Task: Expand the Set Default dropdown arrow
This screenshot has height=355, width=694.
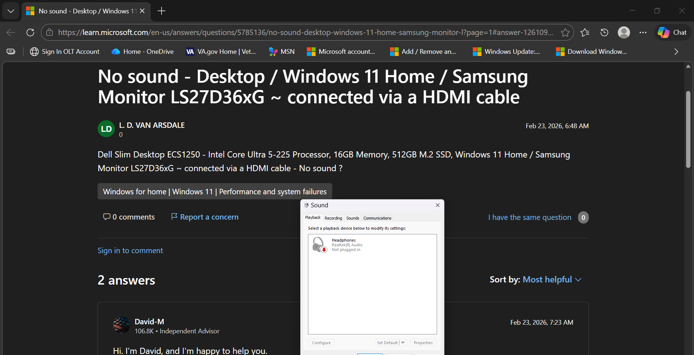Action: [x=403, y=343]
